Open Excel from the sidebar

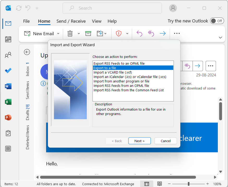(x=8, y=102)
